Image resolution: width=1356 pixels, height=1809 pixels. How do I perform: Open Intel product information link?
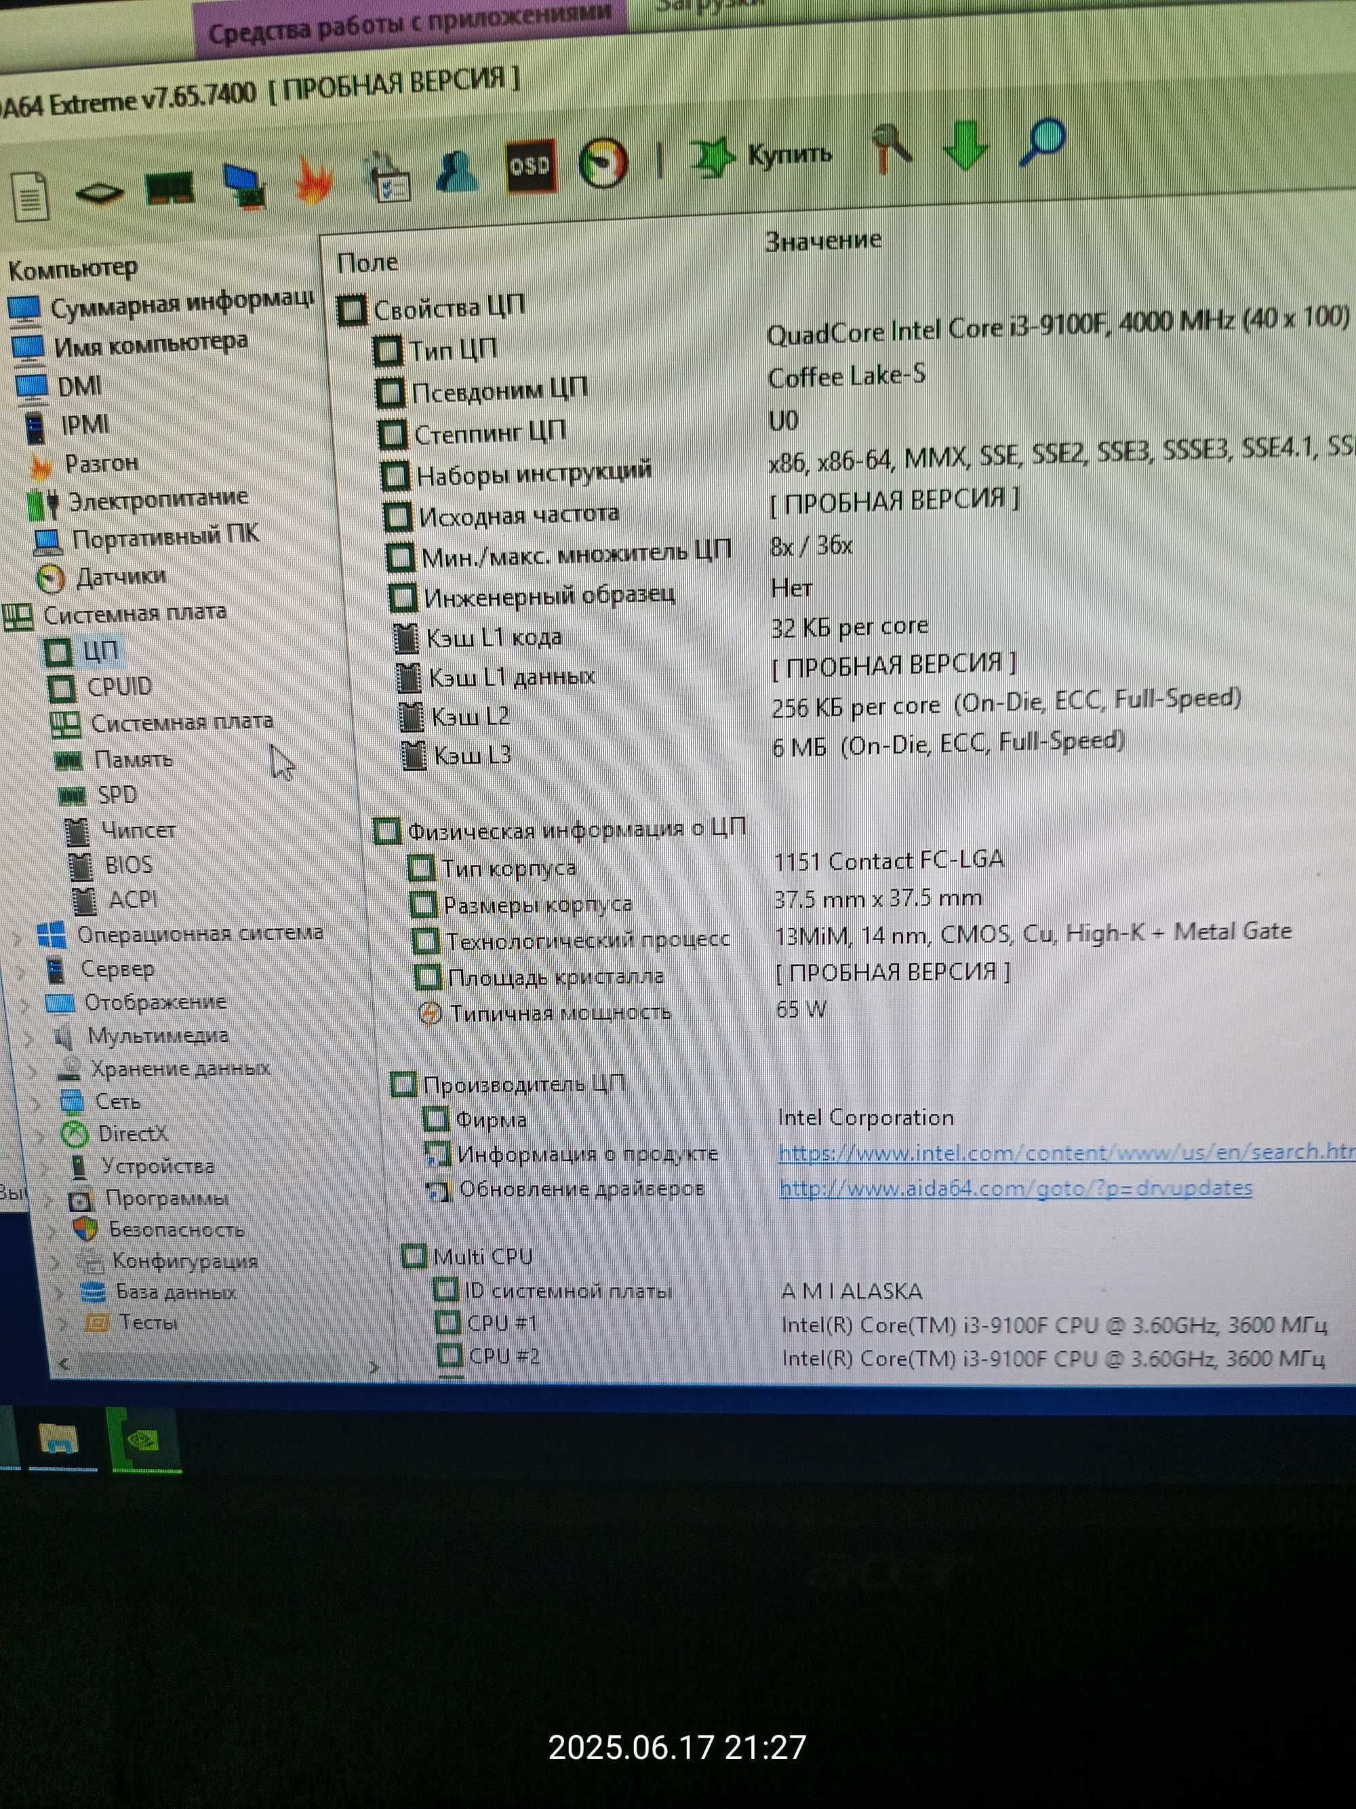tap(1066, 1152)
